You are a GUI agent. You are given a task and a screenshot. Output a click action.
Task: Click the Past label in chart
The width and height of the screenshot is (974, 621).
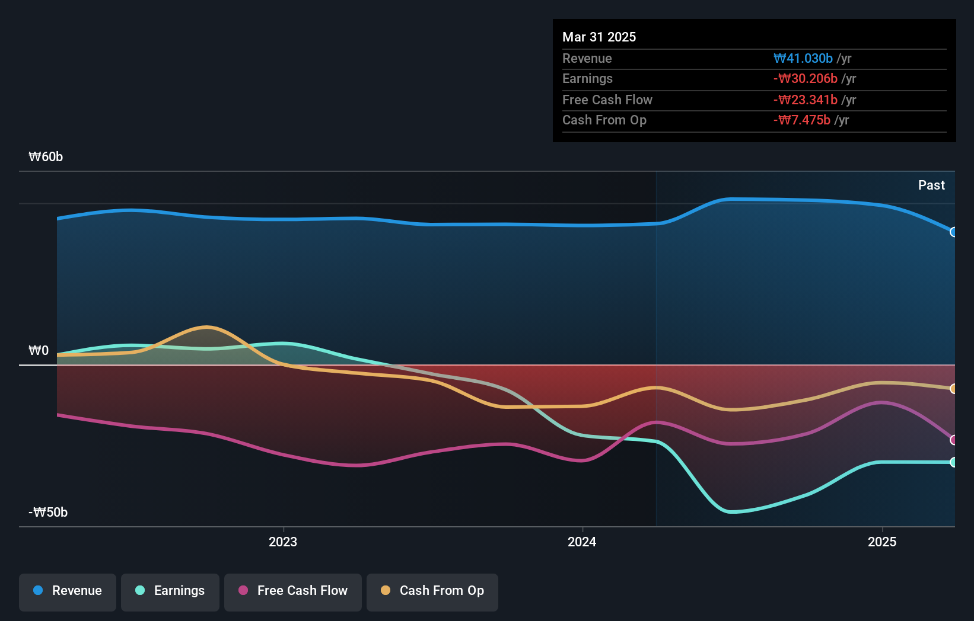[x=931, y=185]
